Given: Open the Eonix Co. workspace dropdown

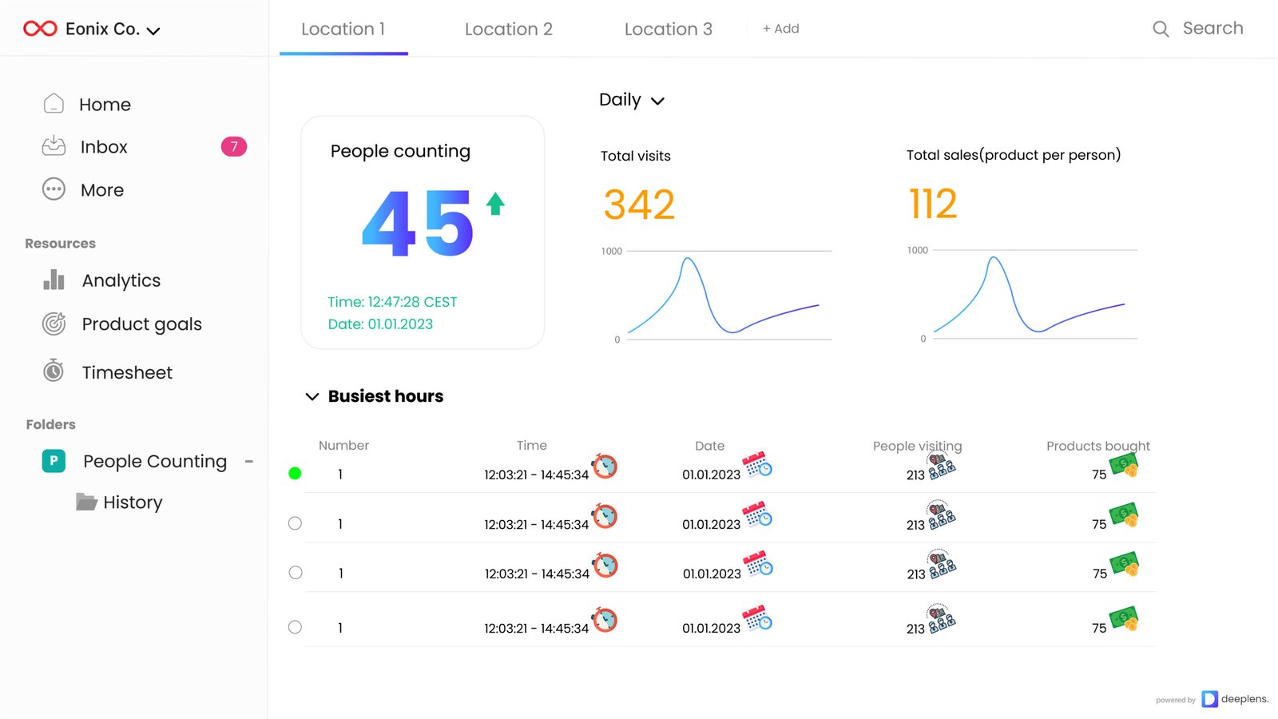Looking at the screenshot, I should (153, 30).
